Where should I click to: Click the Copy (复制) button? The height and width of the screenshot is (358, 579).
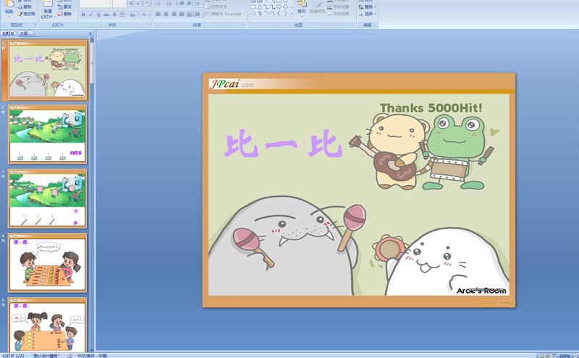tap(25, 7)
